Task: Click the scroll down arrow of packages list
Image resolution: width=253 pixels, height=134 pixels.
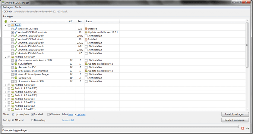Action: [247, 109]
